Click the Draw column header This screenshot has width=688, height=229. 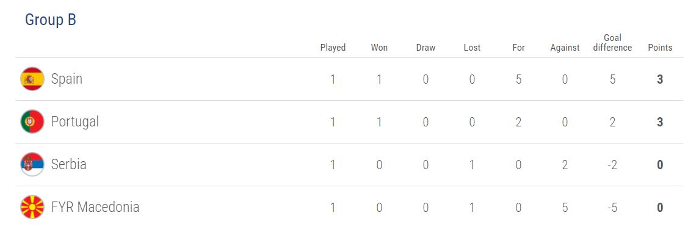(x=425, y=48)
